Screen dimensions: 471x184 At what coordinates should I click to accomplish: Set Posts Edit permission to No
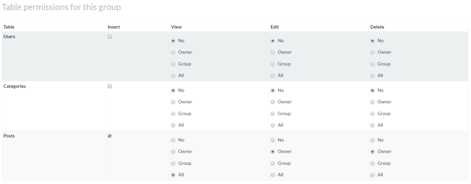pos(273,140)
